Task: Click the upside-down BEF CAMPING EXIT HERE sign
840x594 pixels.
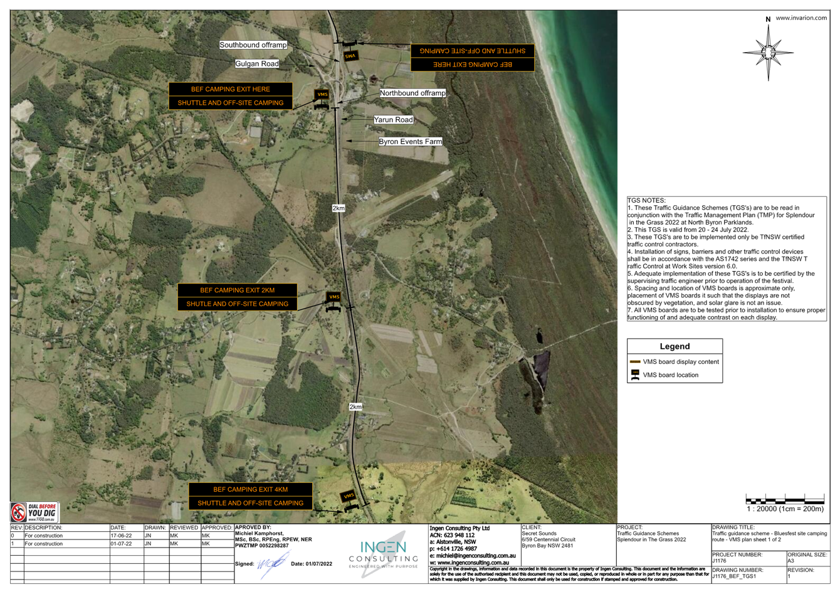Action: pos(473,65)
